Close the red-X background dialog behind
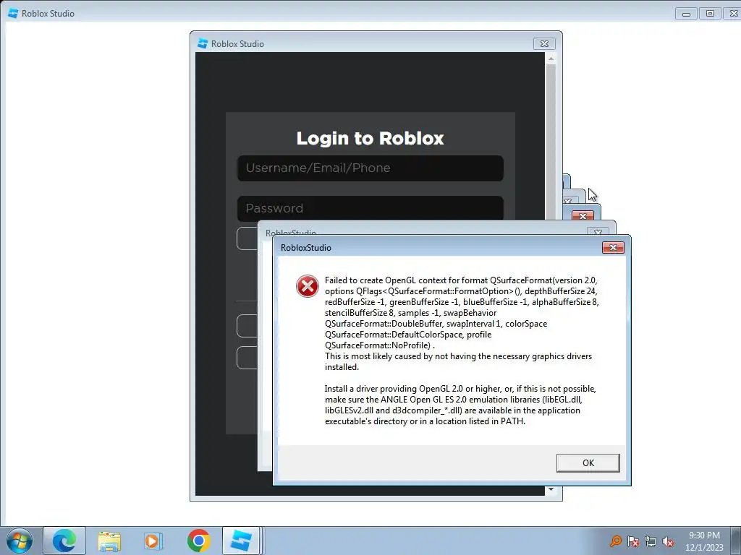Image resolution: width=741 pixels, height=555 pixels. (583, 215)
